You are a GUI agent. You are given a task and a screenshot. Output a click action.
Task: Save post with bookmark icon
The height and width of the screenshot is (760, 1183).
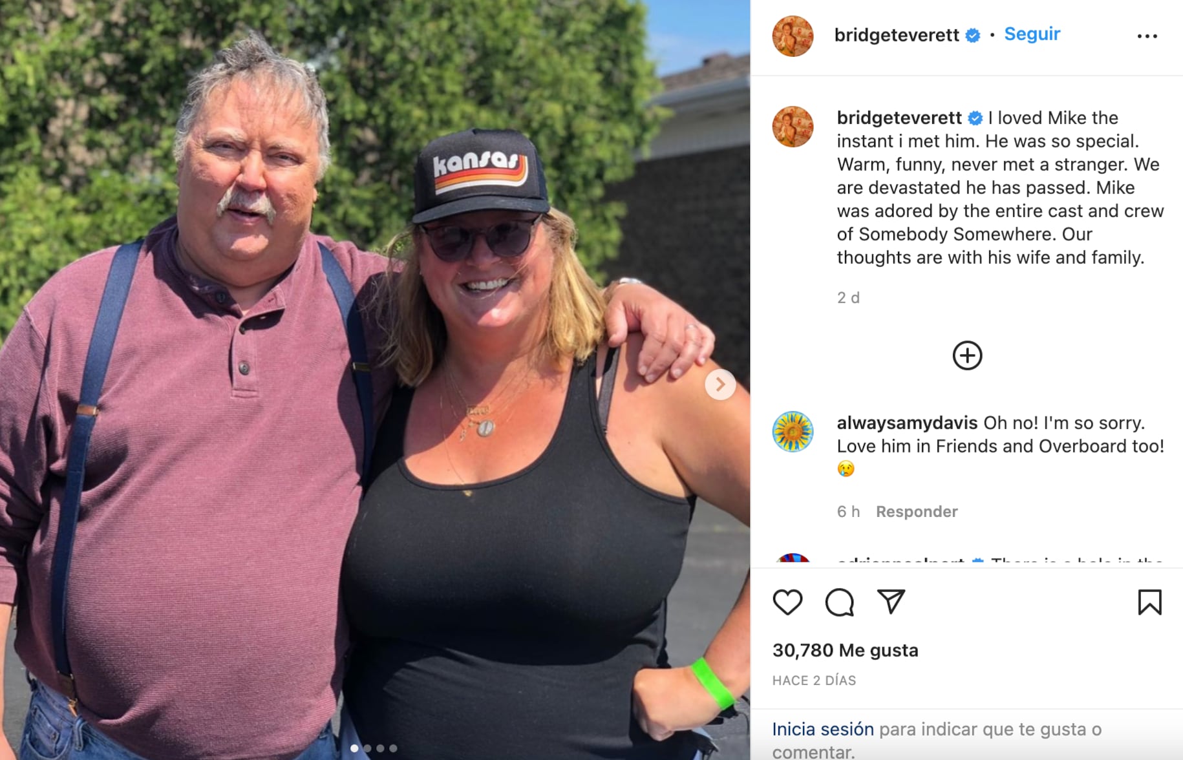1149,602
